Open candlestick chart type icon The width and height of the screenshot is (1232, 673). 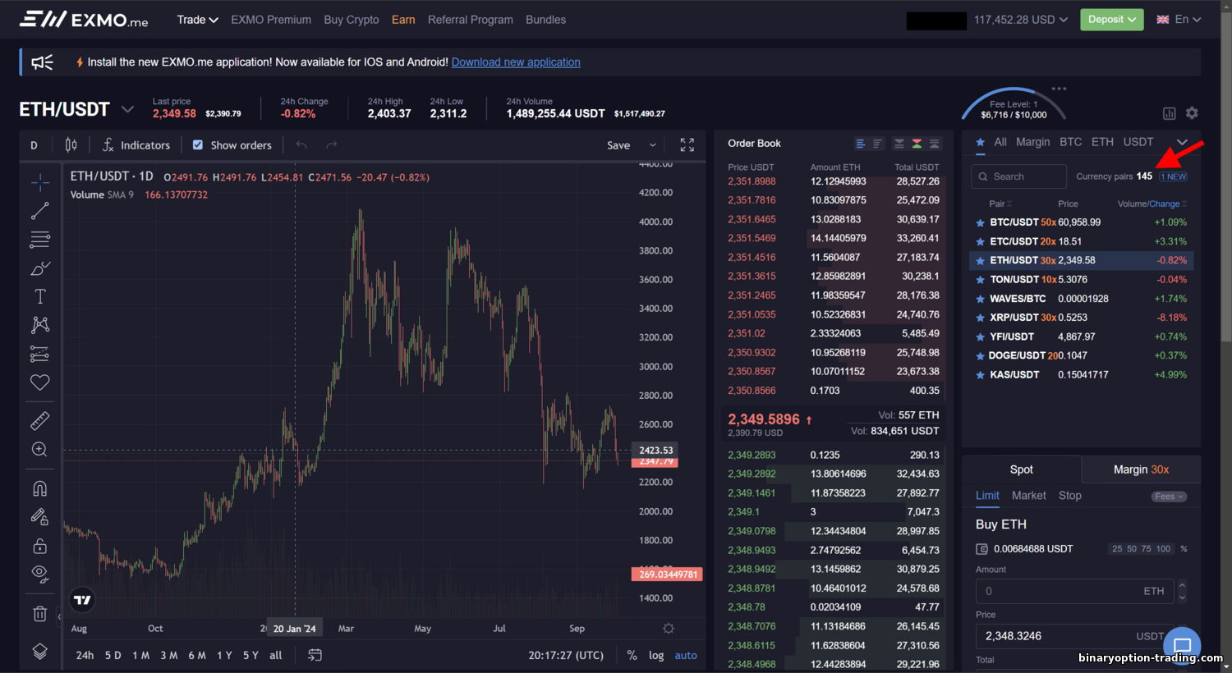click(71, 145)
